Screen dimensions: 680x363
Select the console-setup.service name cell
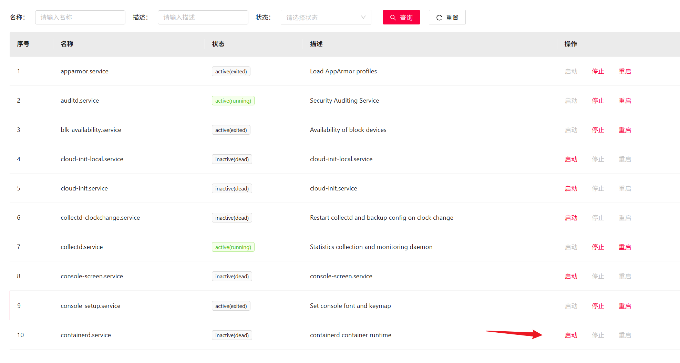click(x=91, y=306)
